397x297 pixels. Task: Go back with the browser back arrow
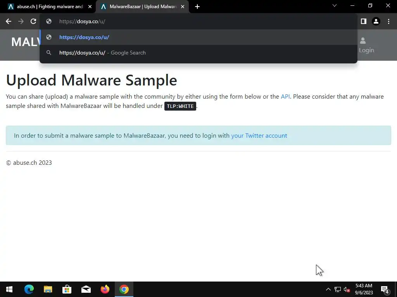pyautogui.click(x=9, y=22)
